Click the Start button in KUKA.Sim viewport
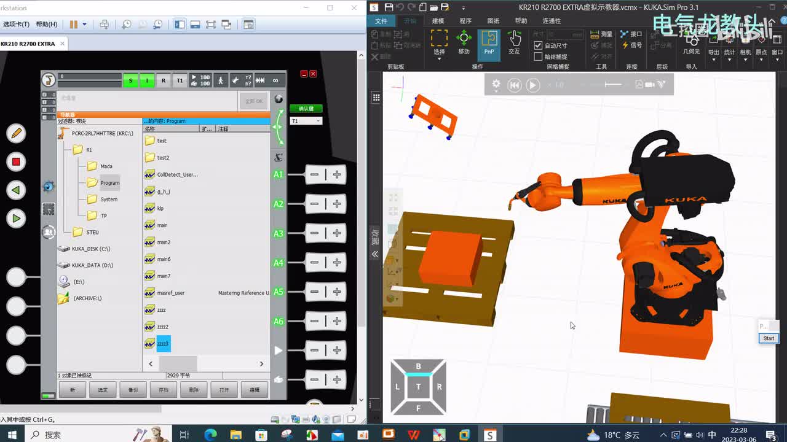 tap(769, 338)
